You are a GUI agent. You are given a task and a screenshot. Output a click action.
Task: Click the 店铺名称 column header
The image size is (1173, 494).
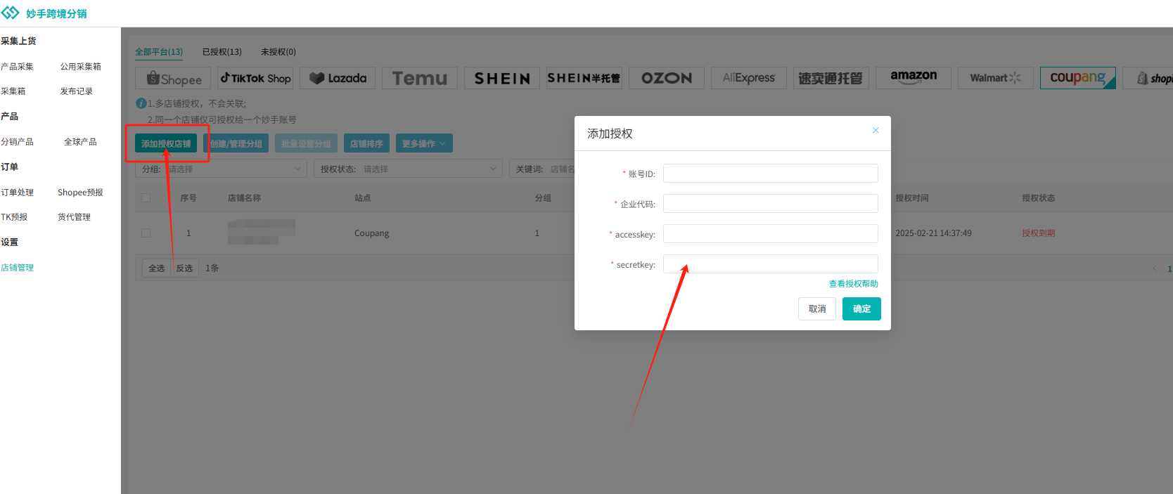pyautogui.click(x=244, y=198)
